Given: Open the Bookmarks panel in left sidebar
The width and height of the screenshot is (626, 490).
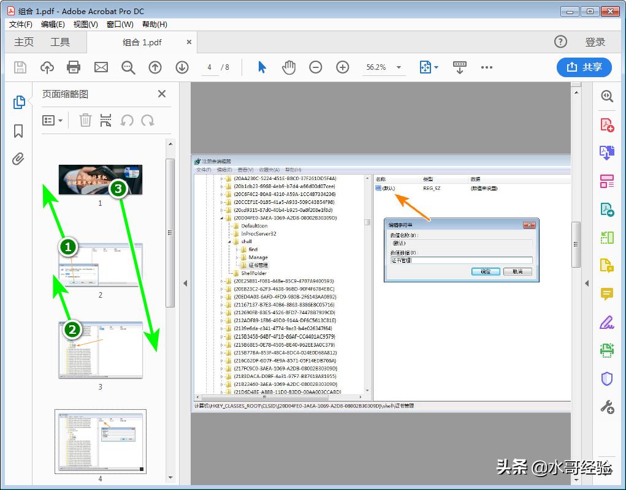Looking at the screenshot, I should (x=18, y=132).
